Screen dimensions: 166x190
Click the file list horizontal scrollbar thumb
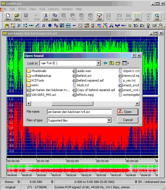tap(72, 103)
